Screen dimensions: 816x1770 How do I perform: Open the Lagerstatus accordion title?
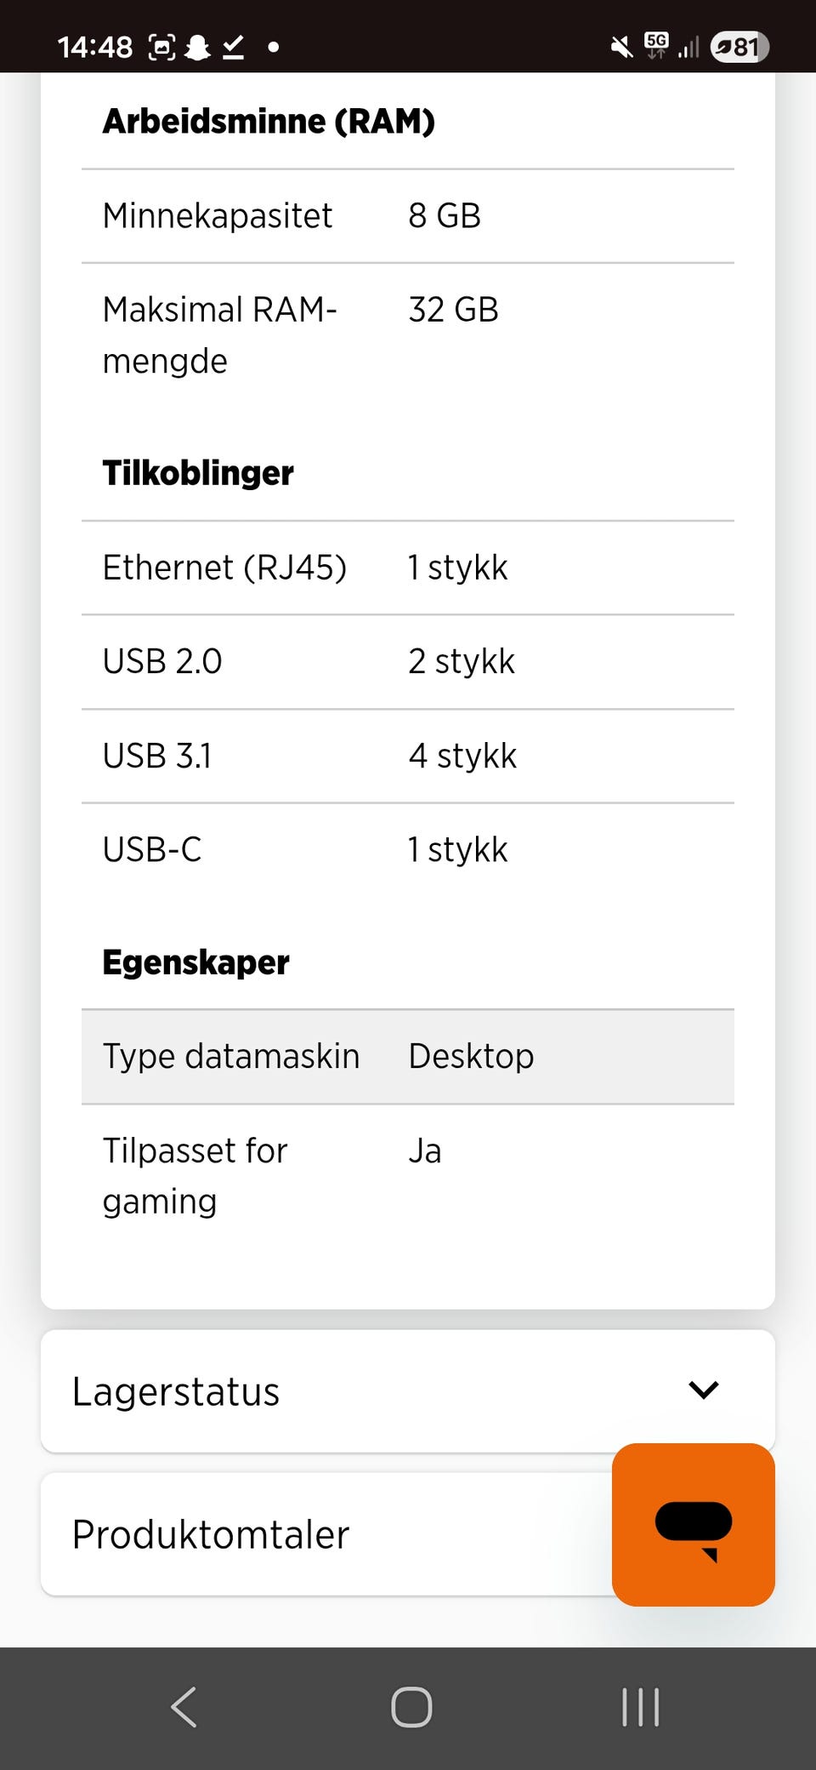pyautogui.click(x=176, y=1392)
